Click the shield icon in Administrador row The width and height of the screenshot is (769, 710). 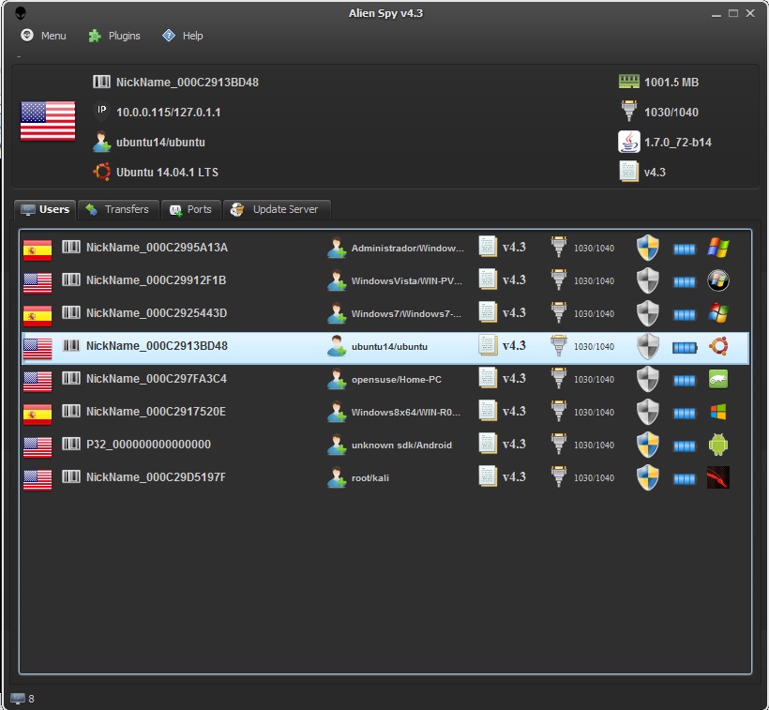tap(647, 248)
